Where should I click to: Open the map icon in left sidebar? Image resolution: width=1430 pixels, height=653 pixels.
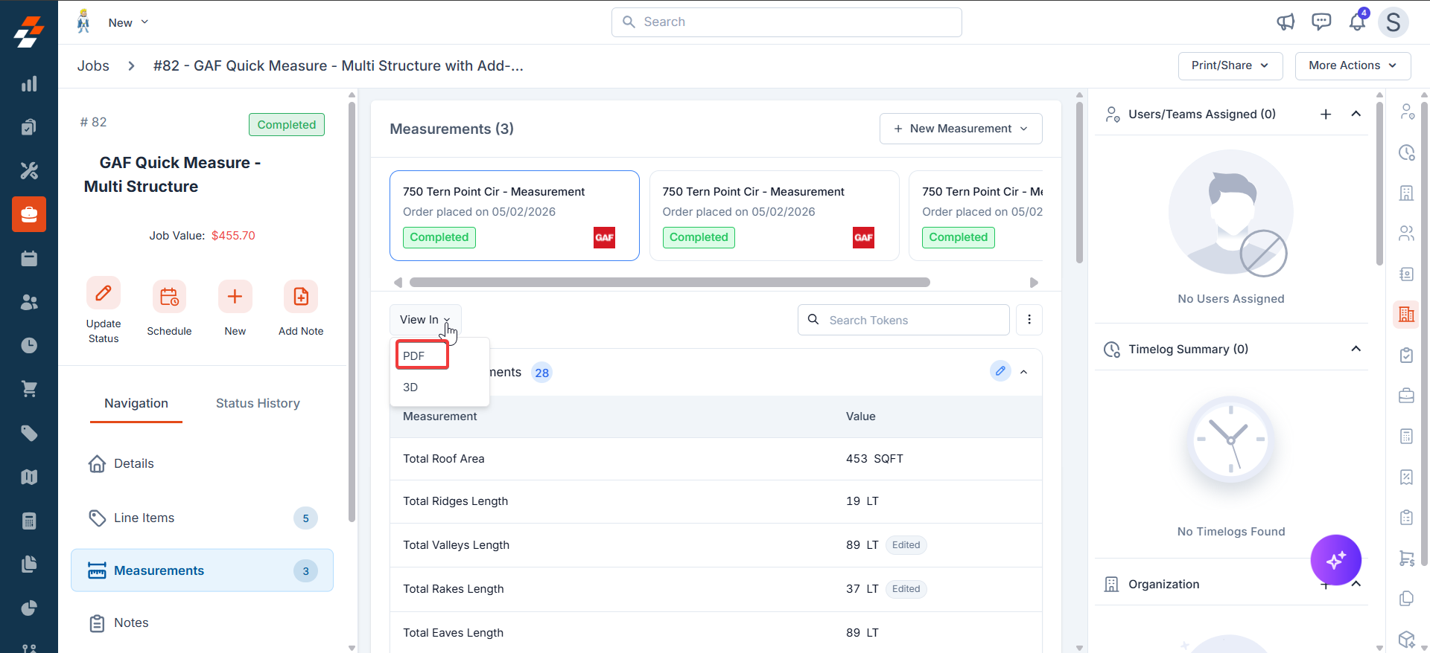pyautogui.click(x=29, y=477)
